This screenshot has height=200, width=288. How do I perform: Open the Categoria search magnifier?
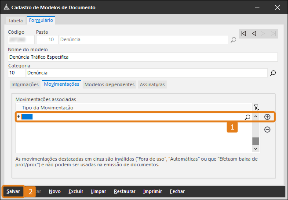pyautogui.click(x=273, y=73)
